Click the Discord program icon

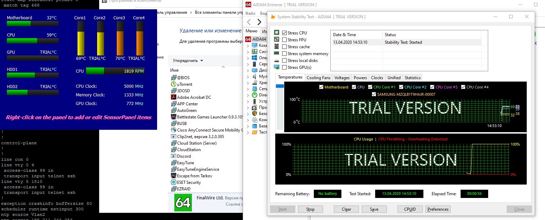pyautogui.click(x=174, y=156)
